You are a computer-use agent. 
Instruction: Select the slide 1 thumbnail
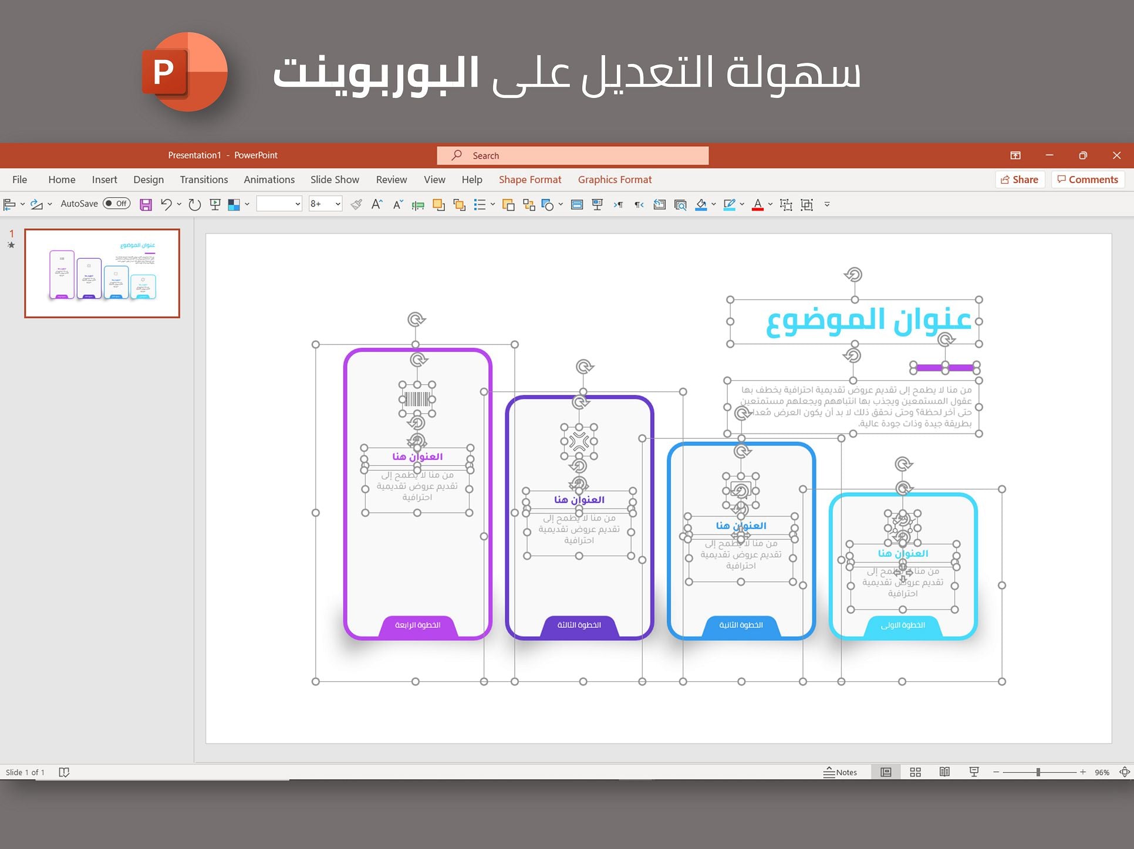(x=102, y=273)
